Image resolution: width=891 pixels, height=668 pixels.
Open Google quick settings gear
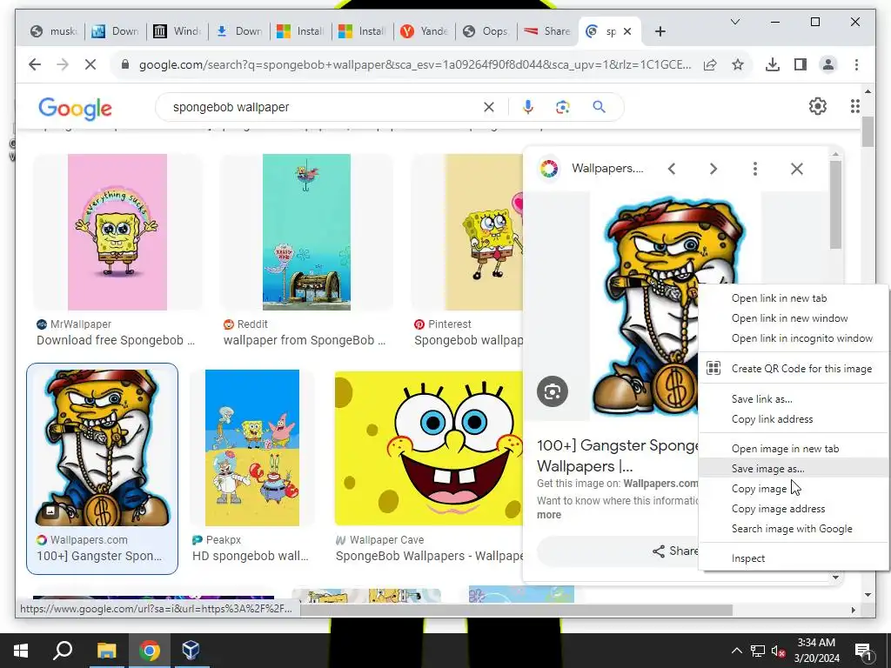818,106
